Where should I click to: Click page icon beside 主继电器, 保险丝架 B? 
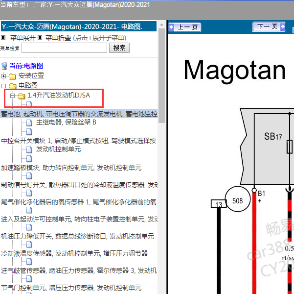click(x=29, y=122)
